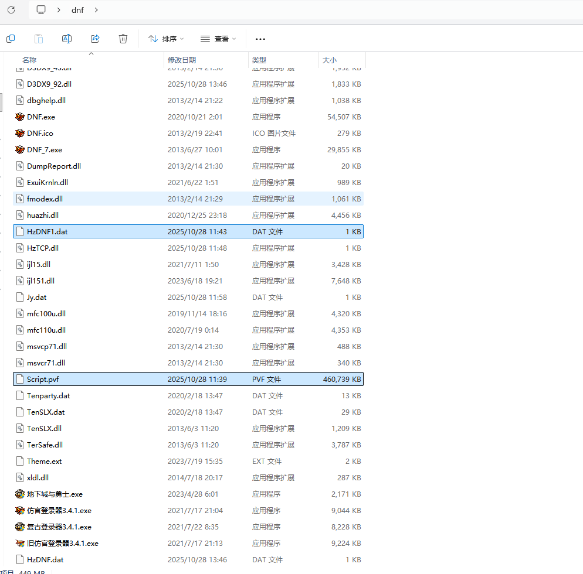Screen dimensions: 583x574
Task: Click the 旧仿官登录器3.4.1.exe icon
Action: coord(20,544)
